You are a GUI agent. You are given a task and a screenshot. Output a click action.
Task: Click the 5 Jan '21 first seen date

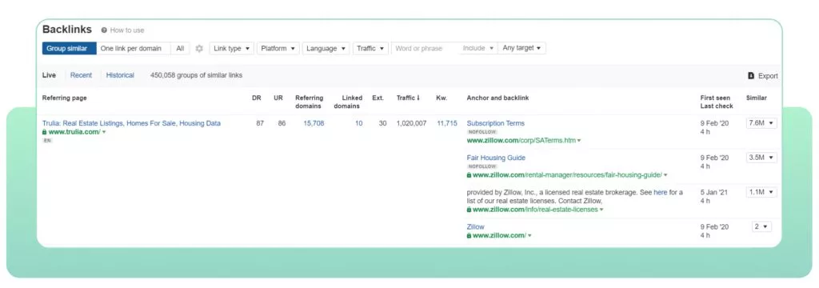pyautogui.click(x=714, y=192)
